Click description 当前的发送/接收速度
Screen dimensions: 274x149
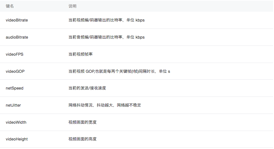pos(87,88)
